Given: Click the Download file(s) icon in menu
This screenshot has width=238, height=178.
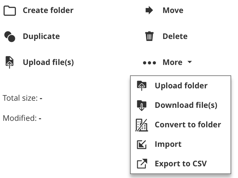Looking at the screenshot, I should (x=142, y=105).
